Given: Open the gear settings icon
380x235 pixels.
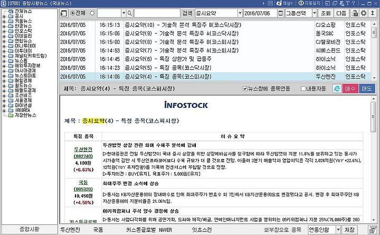Looking at the screenshot, I should pos(364,13).
